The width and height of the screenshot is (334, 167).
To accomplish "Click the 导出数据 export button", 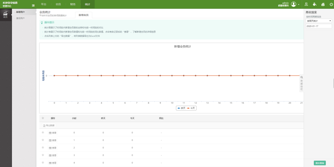I will pos(49,125).
